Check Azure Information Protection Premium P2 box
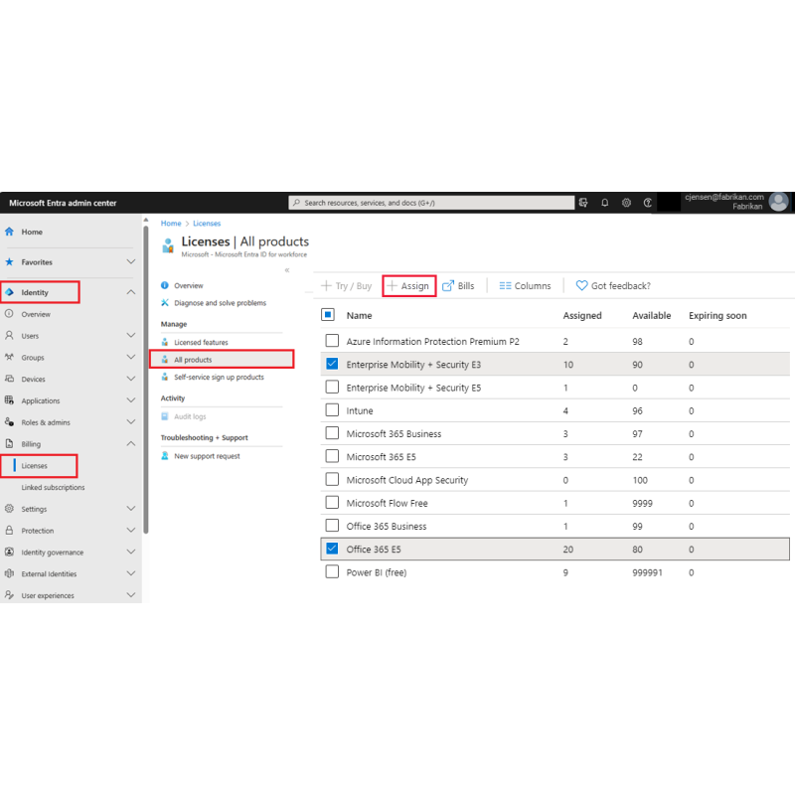795x795 pixels. pyautogui.click(x=332, y=341)
